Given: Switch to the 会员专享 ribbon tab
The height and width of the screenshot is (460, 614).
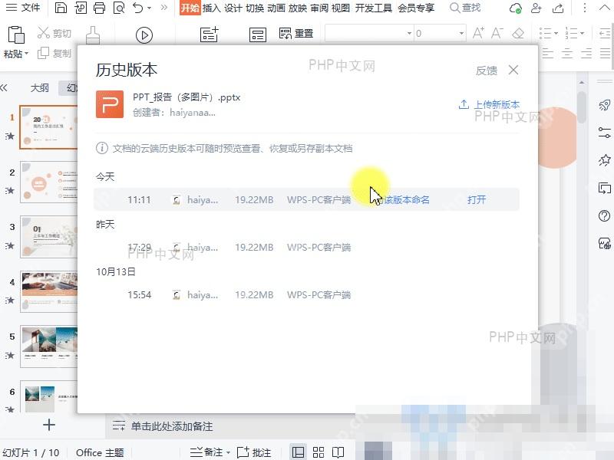Looking at the screenshot, I should point(416,8).
